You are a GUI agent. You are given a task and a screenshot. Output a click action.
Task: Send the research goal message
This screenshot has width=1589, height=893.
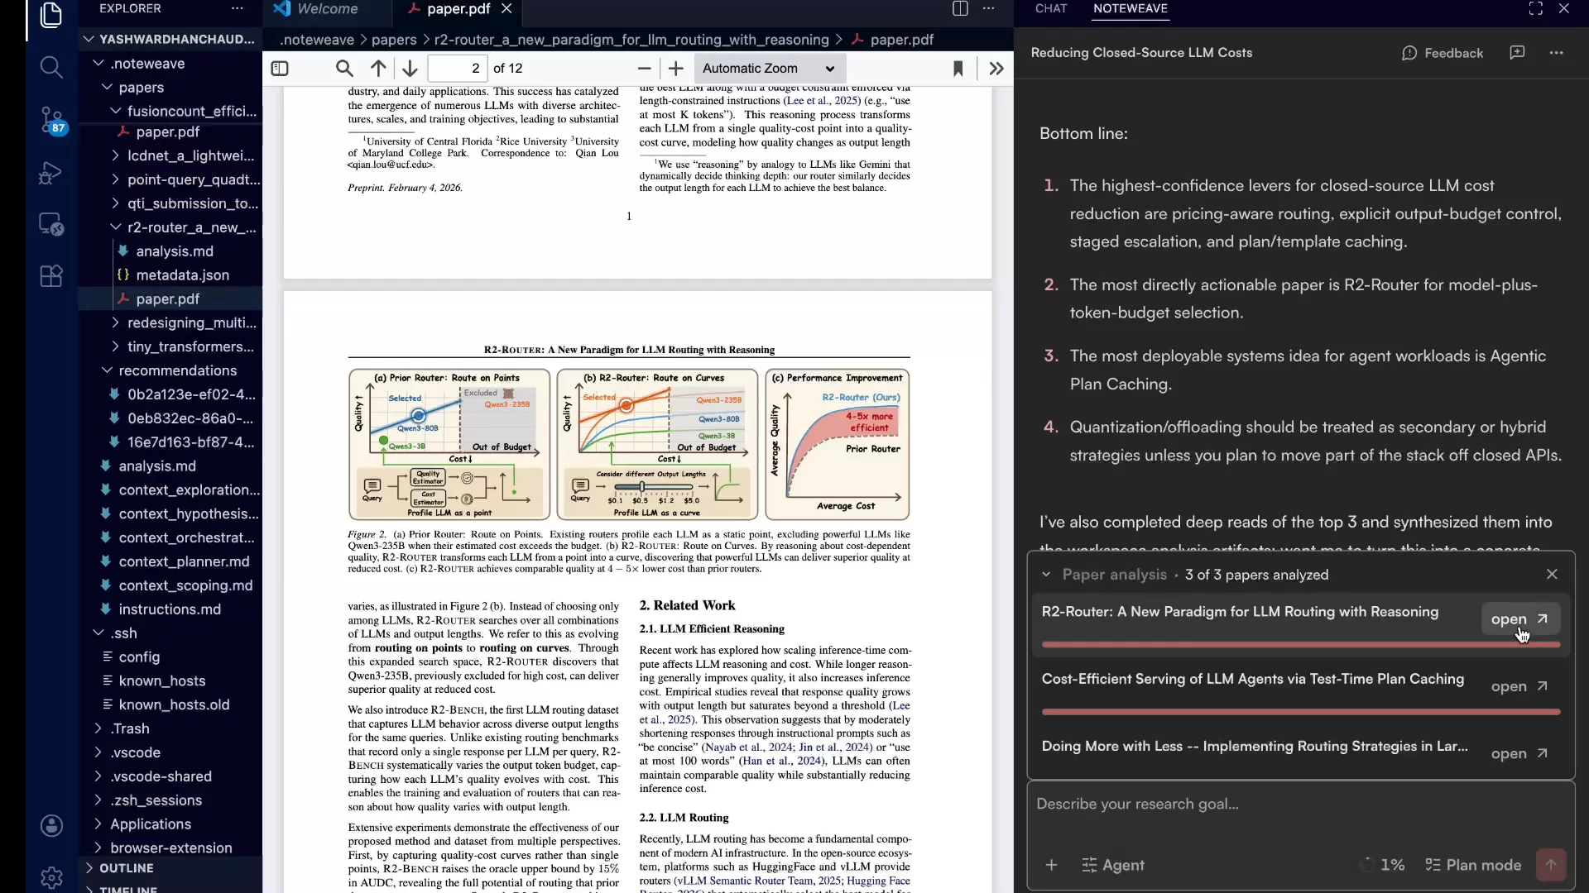(1551, 865)
